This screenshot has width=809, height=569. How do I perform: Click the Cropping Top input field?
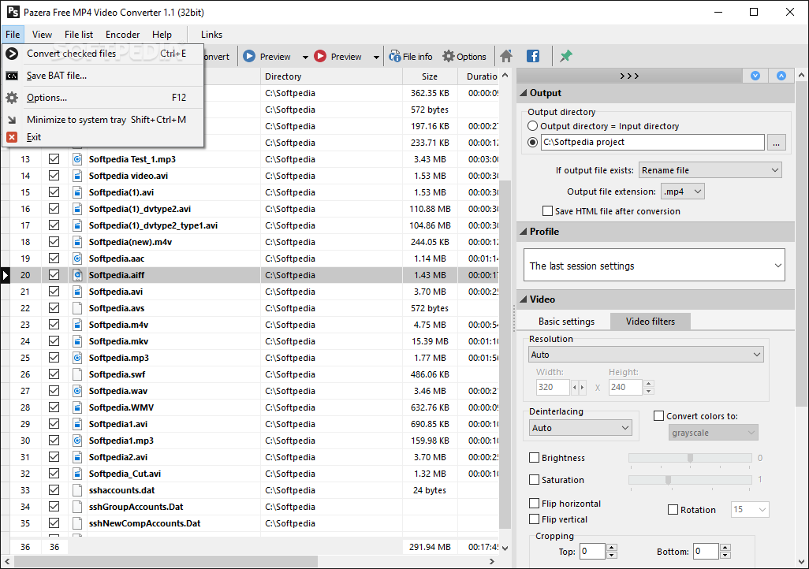tap(592, 551)
